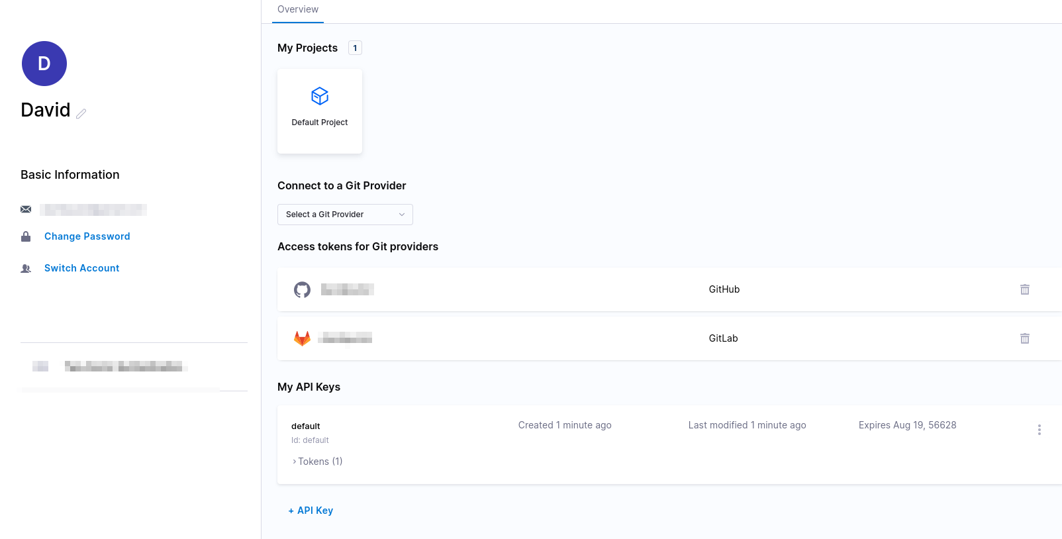The image size is (1062, 539).
Task: Select the default API key name
Action: [x=305, y=426]
